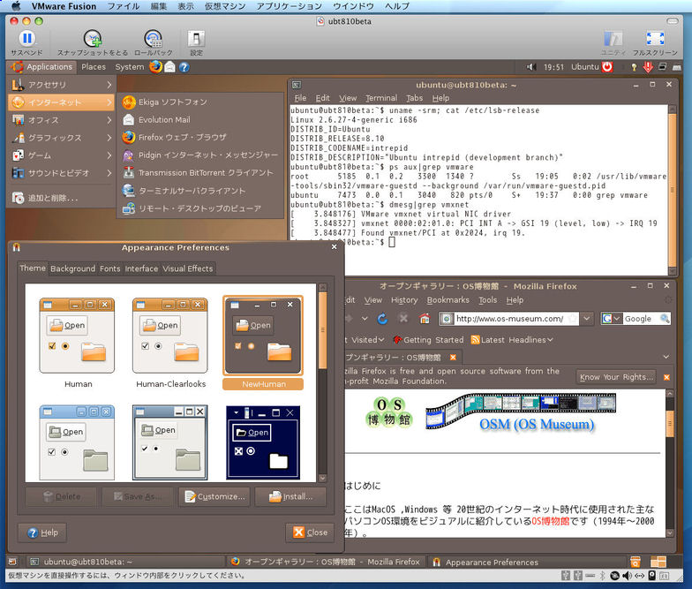Open the mail icon in GNOME panel
This screenshot has width=692, height=589.
[169, 67]
